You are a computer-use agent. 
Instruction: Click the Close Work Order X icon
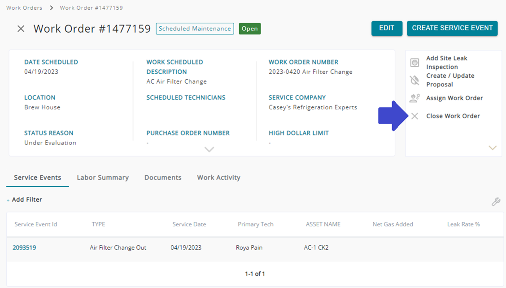(x=414, y=116)
